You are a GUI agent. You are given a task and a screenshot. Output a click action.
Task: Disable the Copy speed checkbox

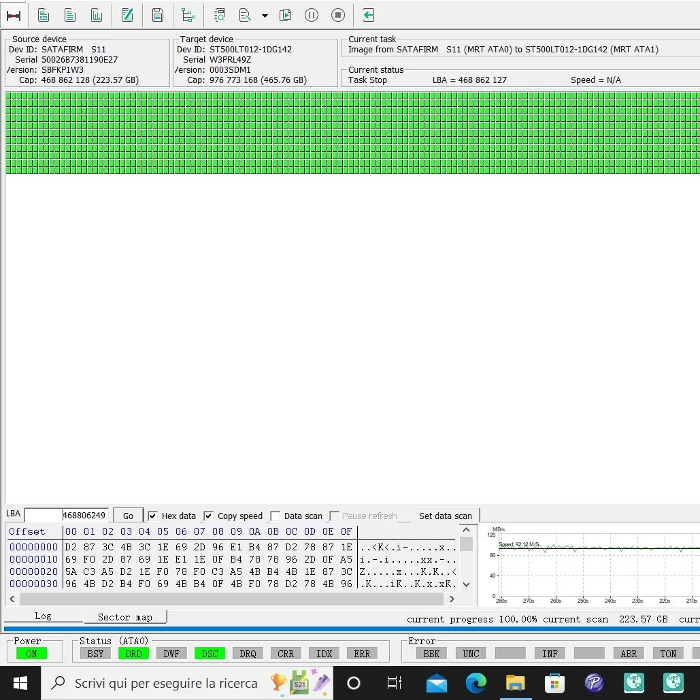209,516
